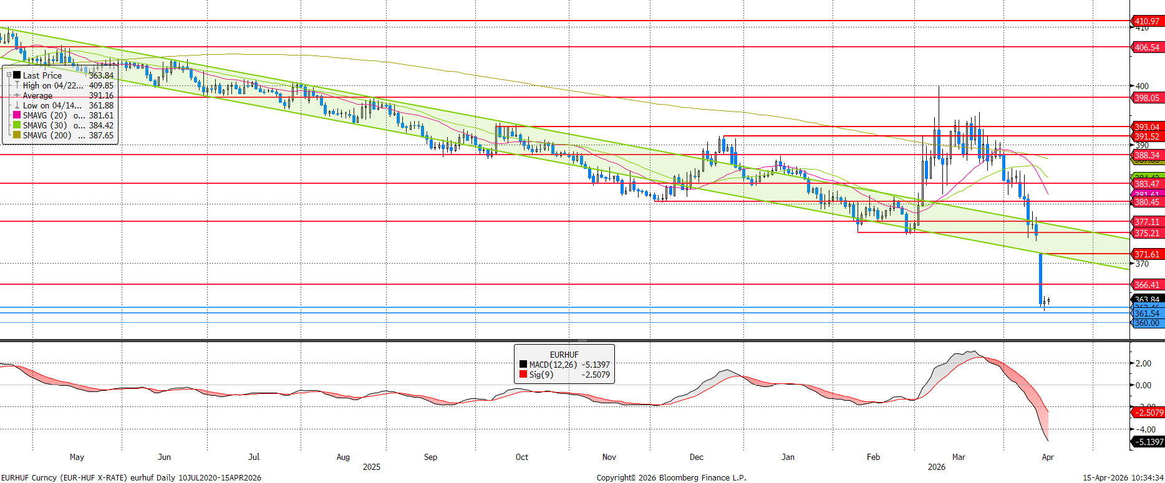Select the magenta SMAVG (20) swatch
1165x483 pixels.
pos(17,115)
